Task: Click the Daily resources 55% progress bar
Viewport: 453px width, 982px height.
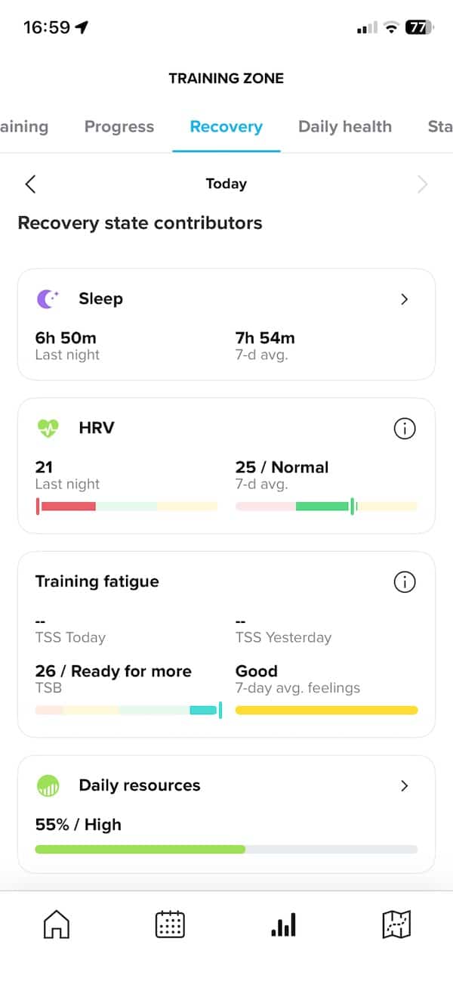Action: pos(226,849)
